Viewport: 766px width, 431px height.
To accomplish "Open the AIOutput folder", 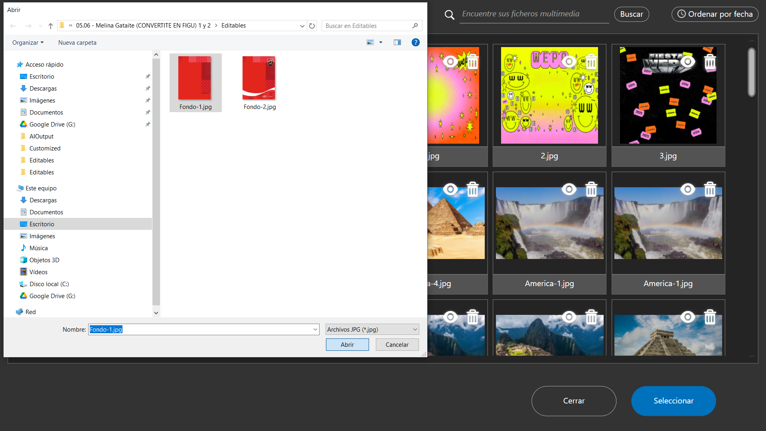I will 41,136.
